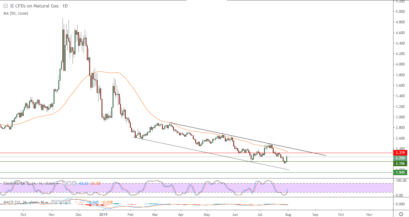The image size is (409, 217).
Task: Open MACD settings gear
Action: [58, 202]
